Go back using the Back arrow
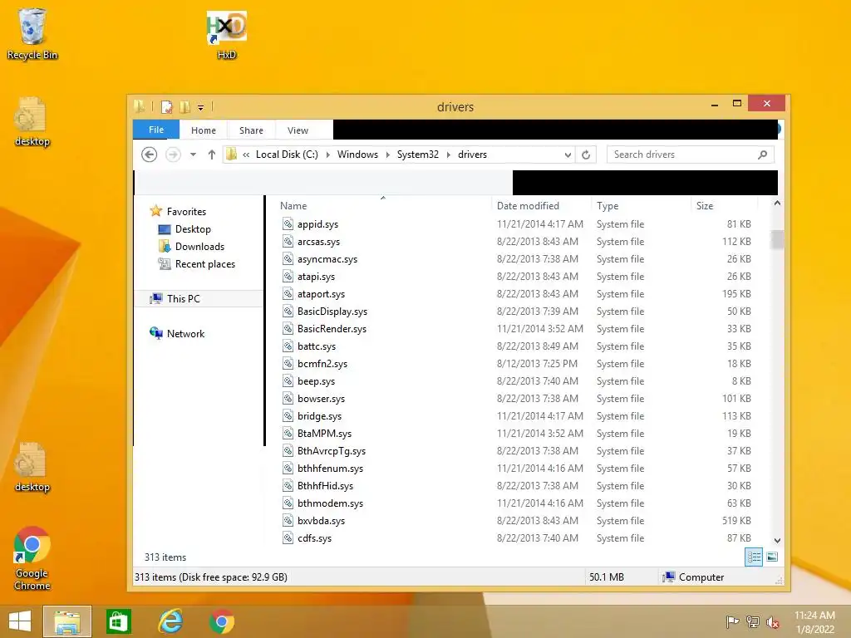The width and height of the screenshot is (851, 638). point(150,155)
